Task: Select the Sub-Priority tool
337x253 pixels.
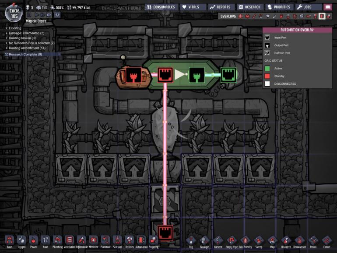Action: (x=245, y=242)
